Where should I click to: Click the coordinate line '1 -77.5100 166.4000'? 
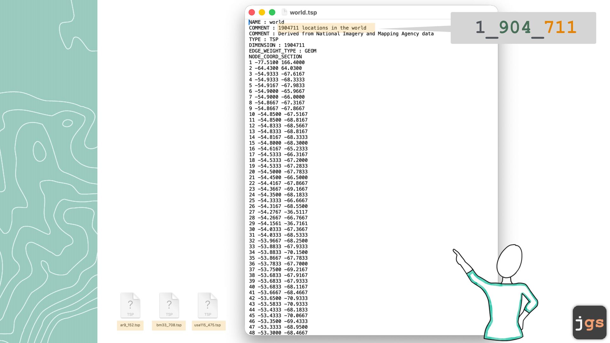(277, 63)
